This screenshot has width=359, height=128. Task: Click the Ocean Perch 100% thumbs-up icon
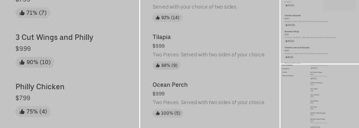click(158, 113)
